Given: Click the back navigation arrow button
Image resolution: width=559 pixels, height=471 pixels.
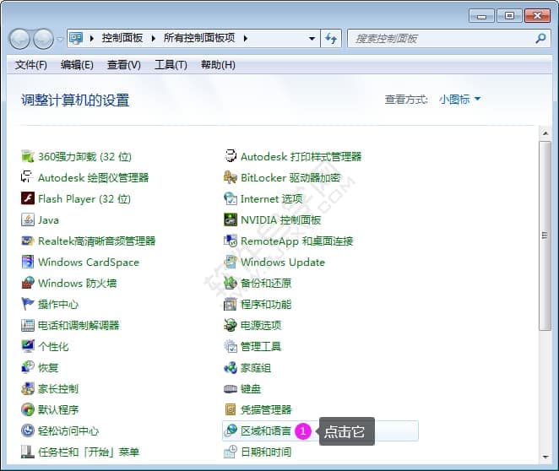Looking at the screenshot, I should [x=19, y=38].
